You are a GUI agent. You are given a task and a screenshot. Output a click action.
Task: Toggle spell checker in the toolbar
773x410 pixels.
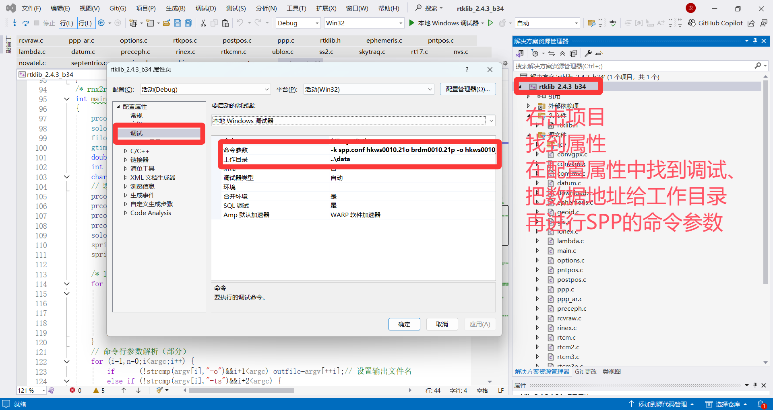click(613, 23)
